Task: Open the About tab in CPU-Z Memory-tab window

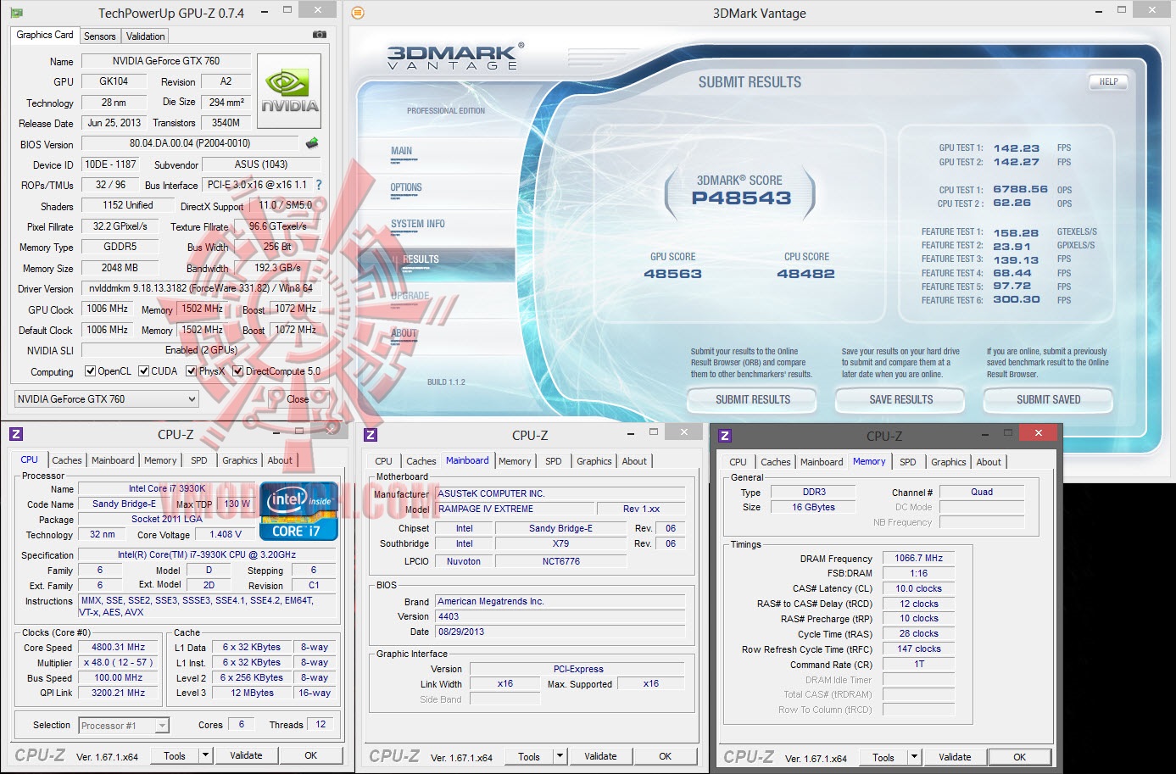Action: pyautogui.click(x=989, y=462)
